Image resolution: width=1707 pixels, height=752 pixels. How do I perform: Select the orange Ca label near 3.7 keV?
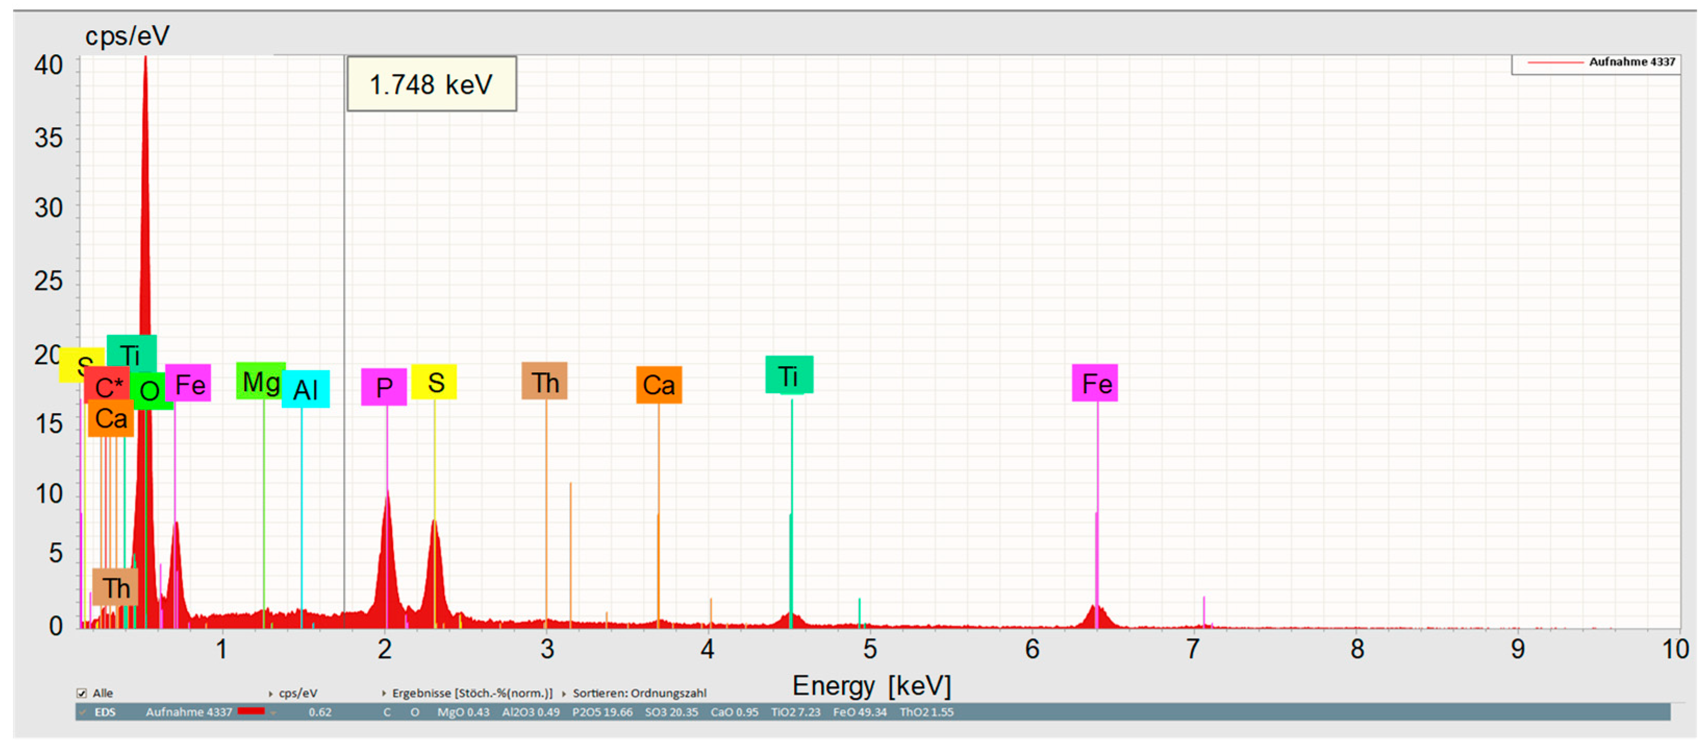click(659, 385)
